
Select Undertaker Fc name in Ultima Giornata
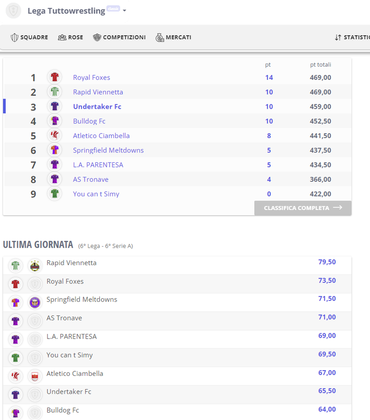point(69,392)
